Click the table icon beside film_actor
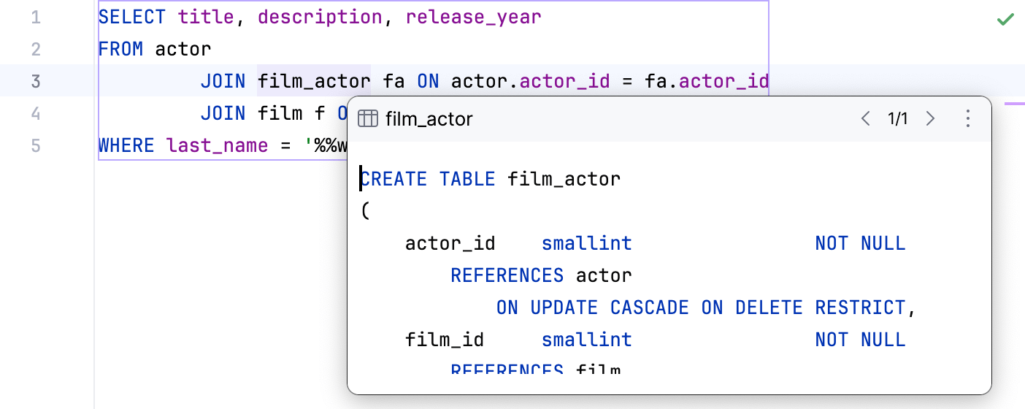Image resolution: width=1025 pixels, height=409 pixels. [368, 119]
